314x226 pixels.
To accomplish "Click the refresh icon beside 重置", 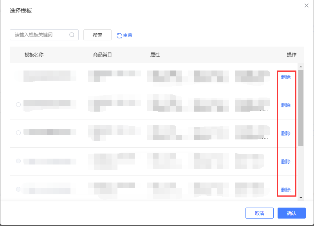I will (119, 36).
